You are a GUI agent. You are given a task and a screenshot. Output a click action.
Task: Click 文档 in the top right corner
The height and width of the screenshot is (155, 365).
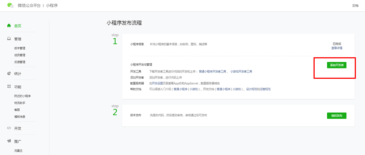click(355, 5)
